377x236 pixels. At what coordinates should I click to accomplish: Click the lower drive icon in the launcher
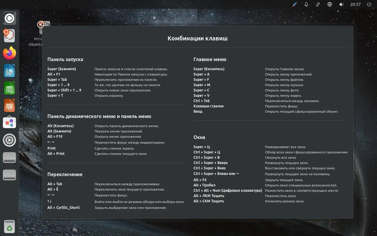coord(9,175)
